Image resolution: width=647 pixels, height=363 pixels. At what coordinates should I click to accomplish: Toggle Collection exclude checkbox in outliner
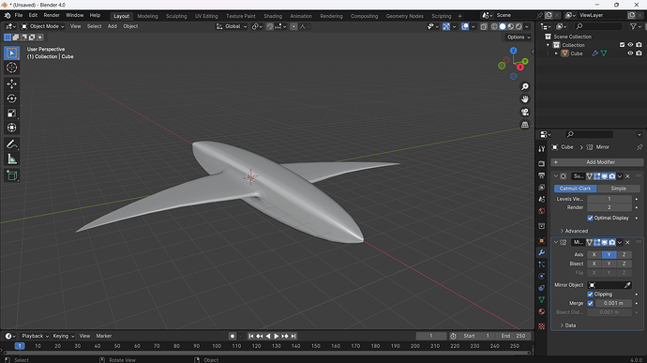point(622,45)
